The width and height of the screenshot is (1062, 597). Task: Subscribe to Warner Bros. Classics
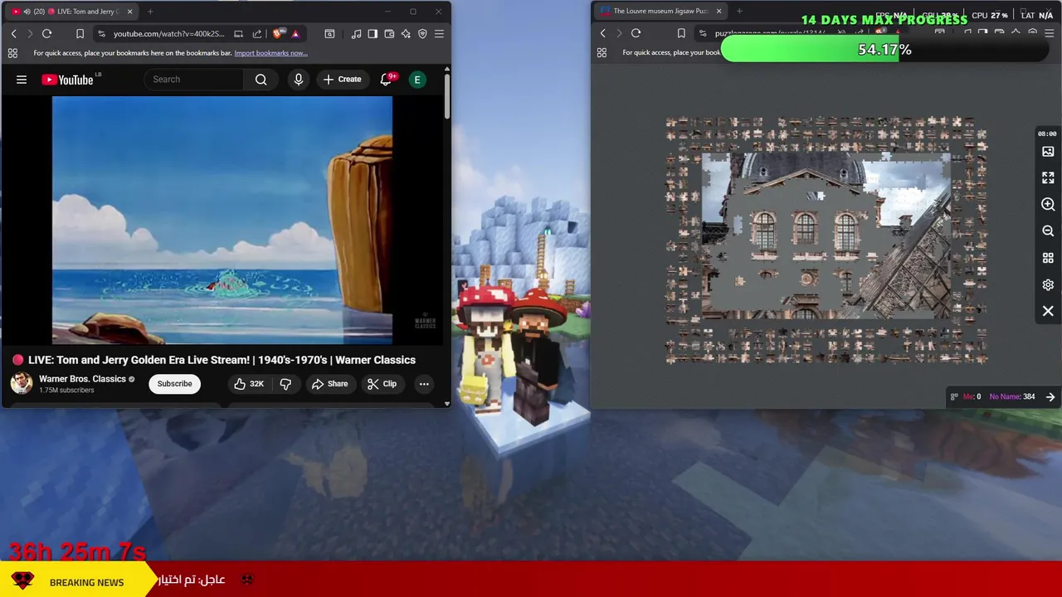click(174, 384)
